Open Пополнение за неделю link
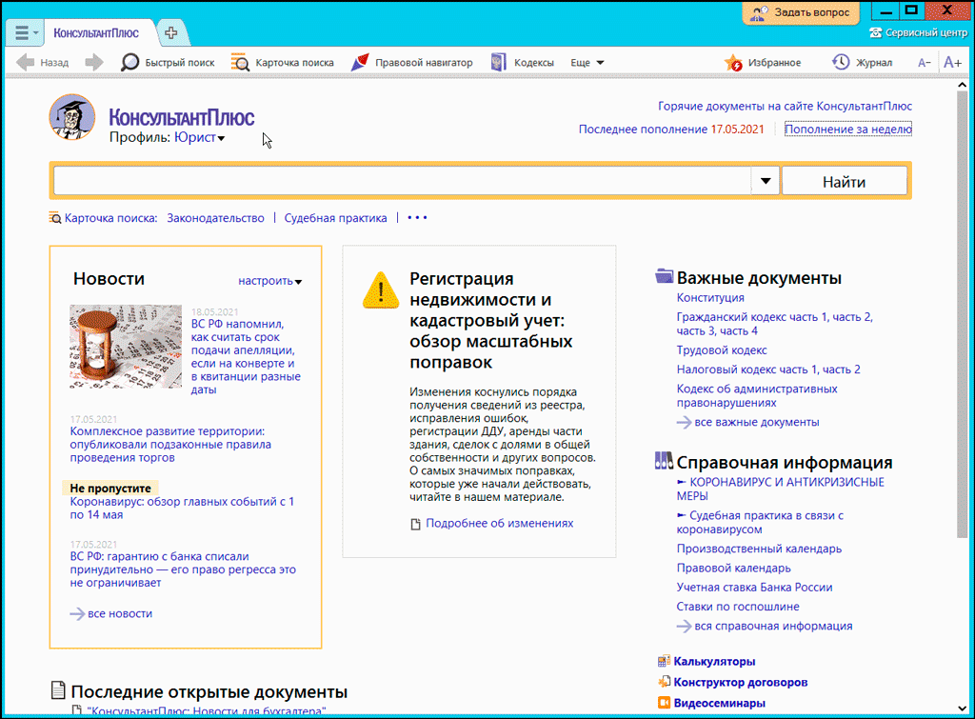 pos(848,130)
